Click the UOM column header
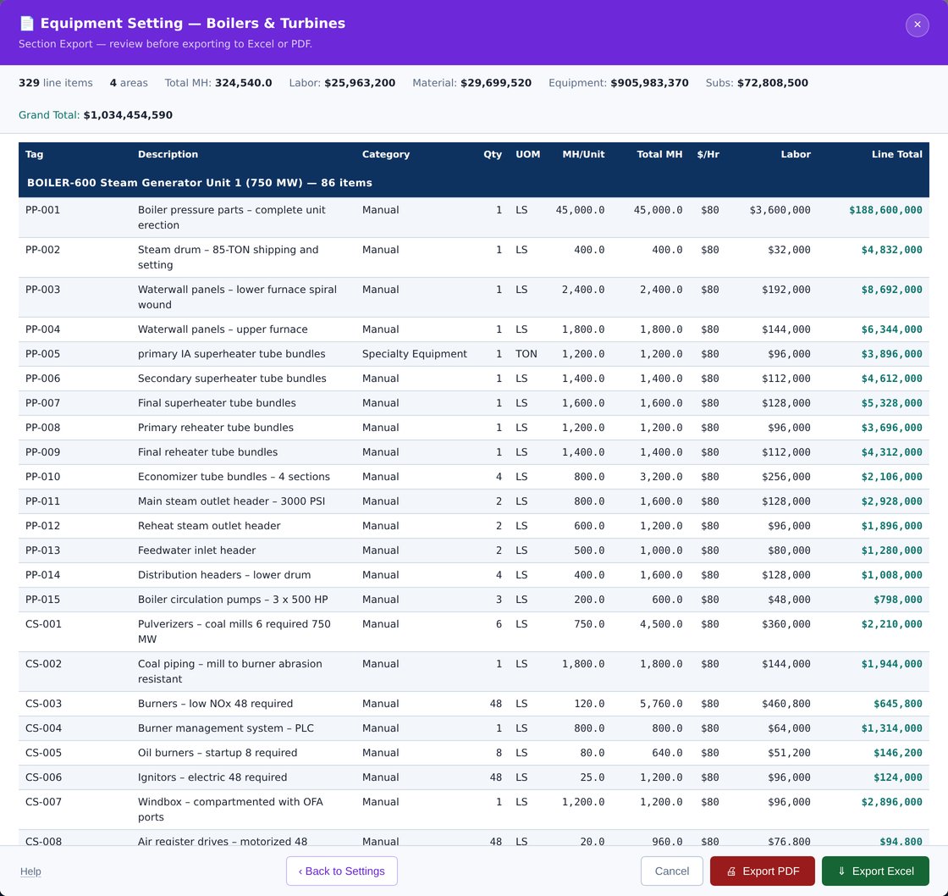Image resolution: width=948 pixels, height=896 pixels. click(528, 154)
